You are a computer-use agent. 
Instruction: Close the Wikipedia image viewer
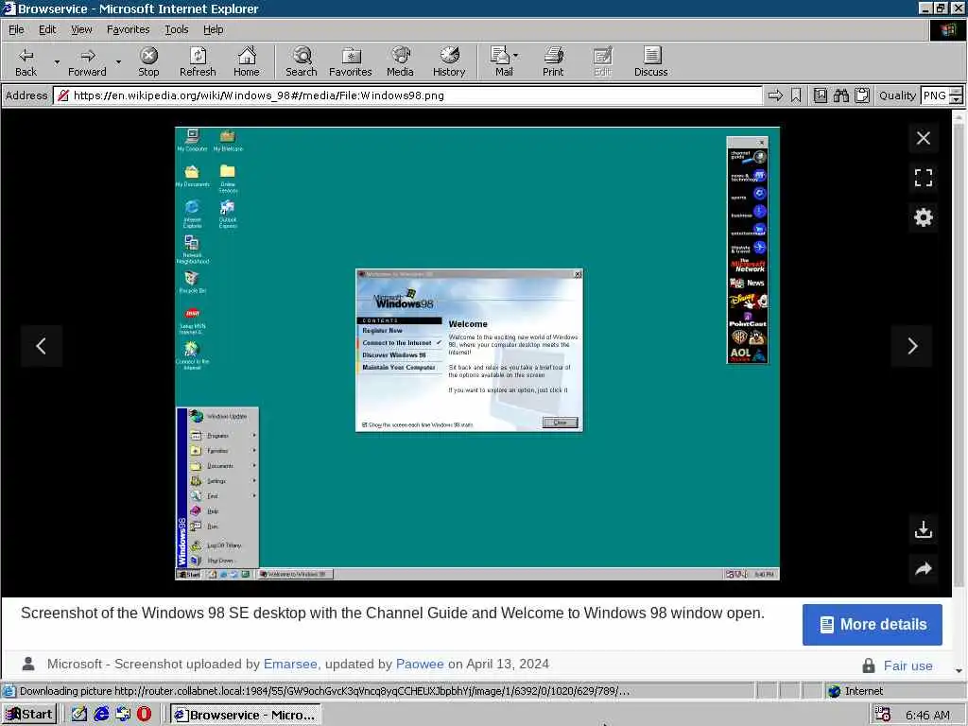[924, 138]
